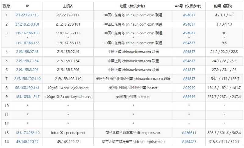Viewport: 244px width, 148px height.
Task: Open the AS64425 link
Action: [189, 142]
